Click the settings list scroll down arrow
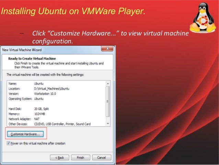This screenshot has width=219, height=165. (108, 124)
